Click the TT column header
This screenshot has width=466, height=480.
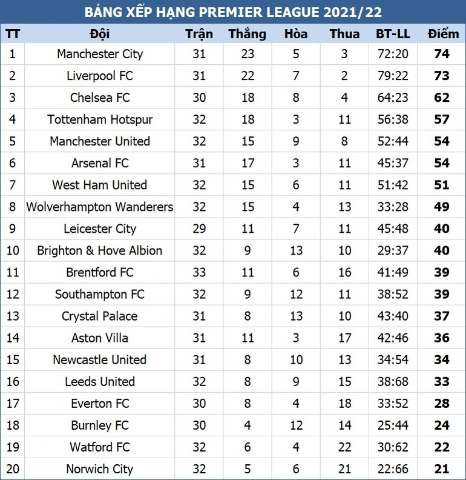[x=12, y=34]
